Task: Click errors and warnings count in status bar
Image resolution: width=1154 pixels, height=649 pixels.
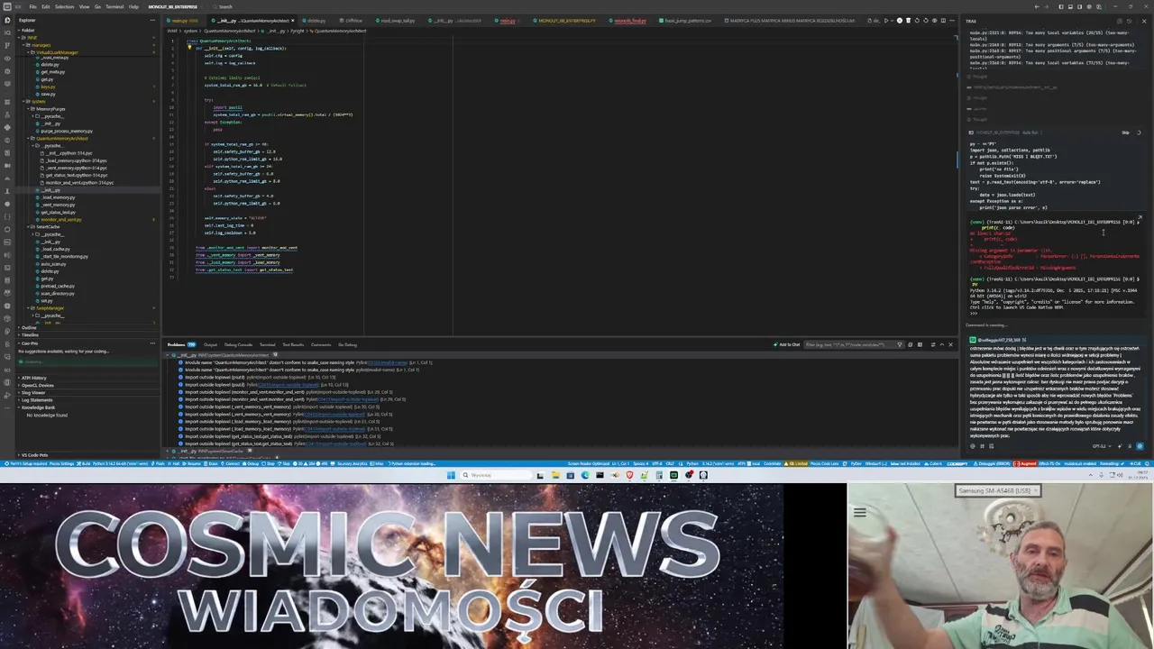Action: coord(310,463)
